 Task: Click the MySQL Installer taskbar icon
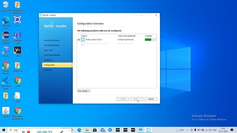point(148,130)
